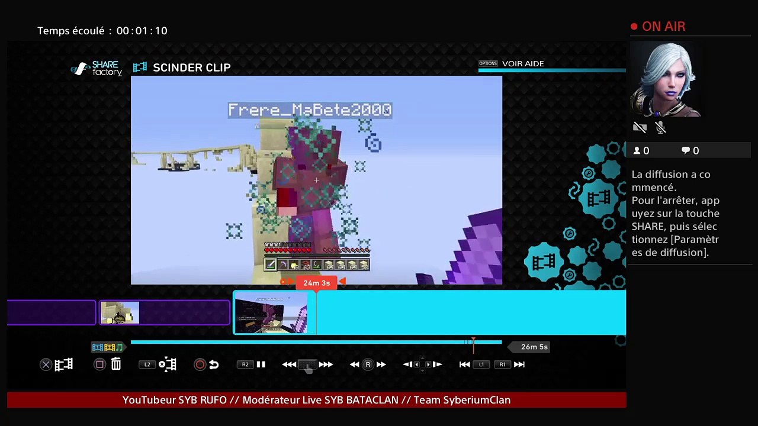Click the 24m 3s playhead marker
Viewport: 758px width, 426px height.
(317, 283)
